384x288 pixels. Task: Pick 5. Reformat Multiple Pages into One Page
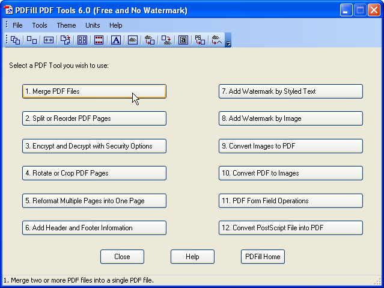click(x=94, y=201)
